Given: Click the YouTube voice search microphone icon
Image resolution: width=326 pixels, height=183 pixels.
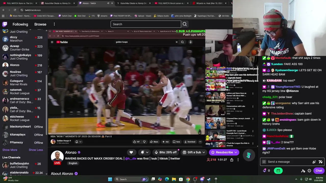Looking at the screenshot, I should [190, 42].
